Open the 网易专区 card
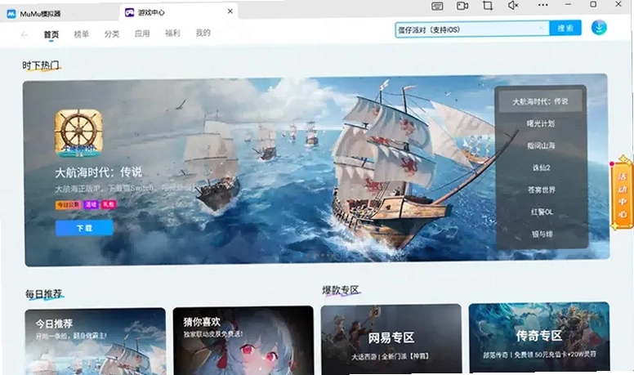The image size is (634, 375). [x=391, y=338]
